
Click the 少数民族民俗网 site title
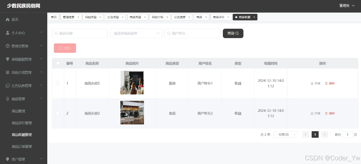(23, 6)
